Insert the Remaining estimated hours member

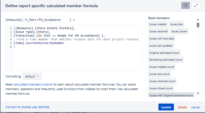(166, 60)
